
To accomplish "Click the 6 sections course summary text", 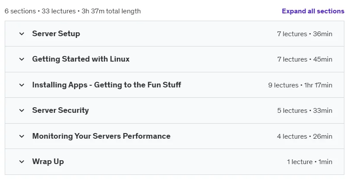I will [73, 11].
